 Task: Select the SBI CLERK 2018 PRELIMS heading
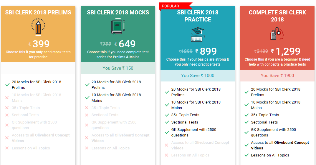[x=38, y=13]
